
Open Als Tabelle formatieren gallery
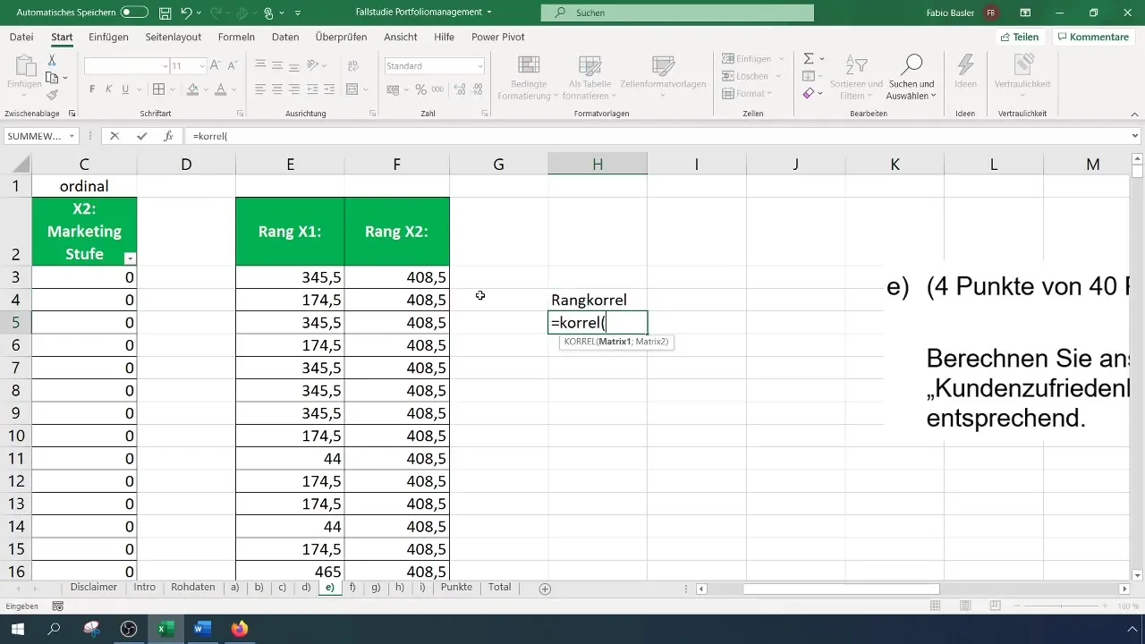pos(589,77)
